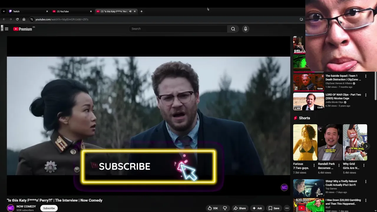The image size is (377, 212).
Task: Close the (1) YouTube tab
Action: pos(91,11)
